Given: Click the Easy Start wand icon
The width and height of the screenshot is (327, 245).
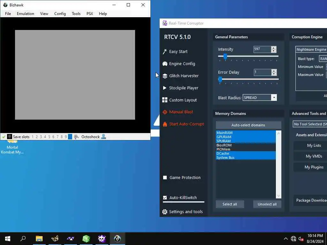Looking at the screenshot, I should (x=165, y=51).
